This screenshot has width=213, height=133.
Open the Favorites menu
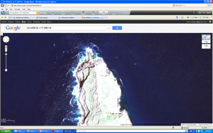17,9
